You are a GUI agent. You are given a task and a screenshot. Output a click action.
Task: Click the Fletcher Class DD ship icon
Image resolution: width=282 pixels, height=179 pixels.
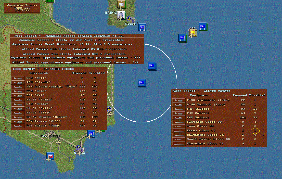pos(178,122)
